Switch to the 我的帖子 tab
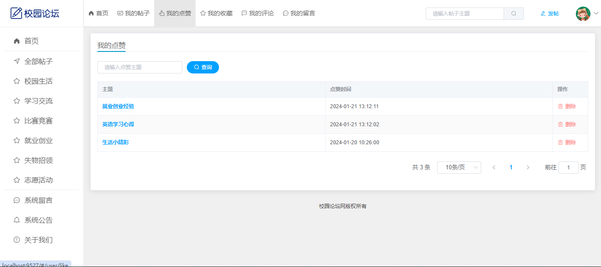 pos(134,14)
